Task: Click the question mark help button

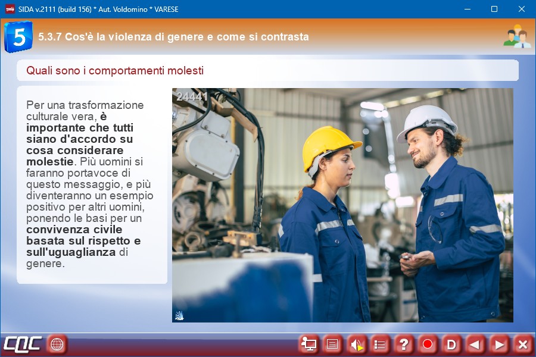Action: click(404, 344)
